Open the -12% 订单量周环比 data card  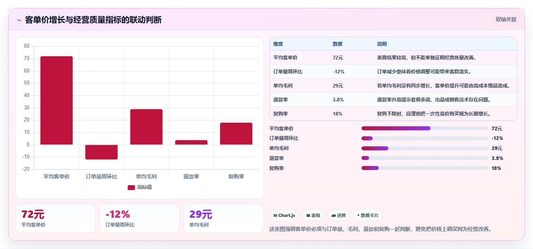[x=139, y=218]
